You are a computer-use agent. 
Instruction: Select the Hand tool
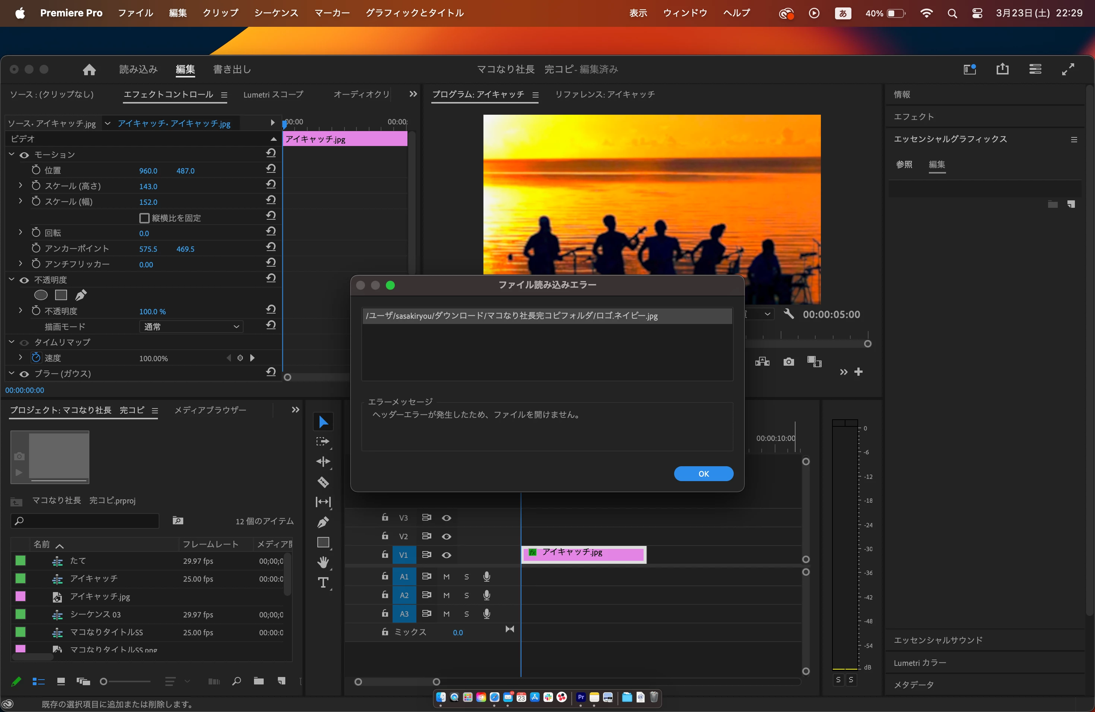[323, 562]
